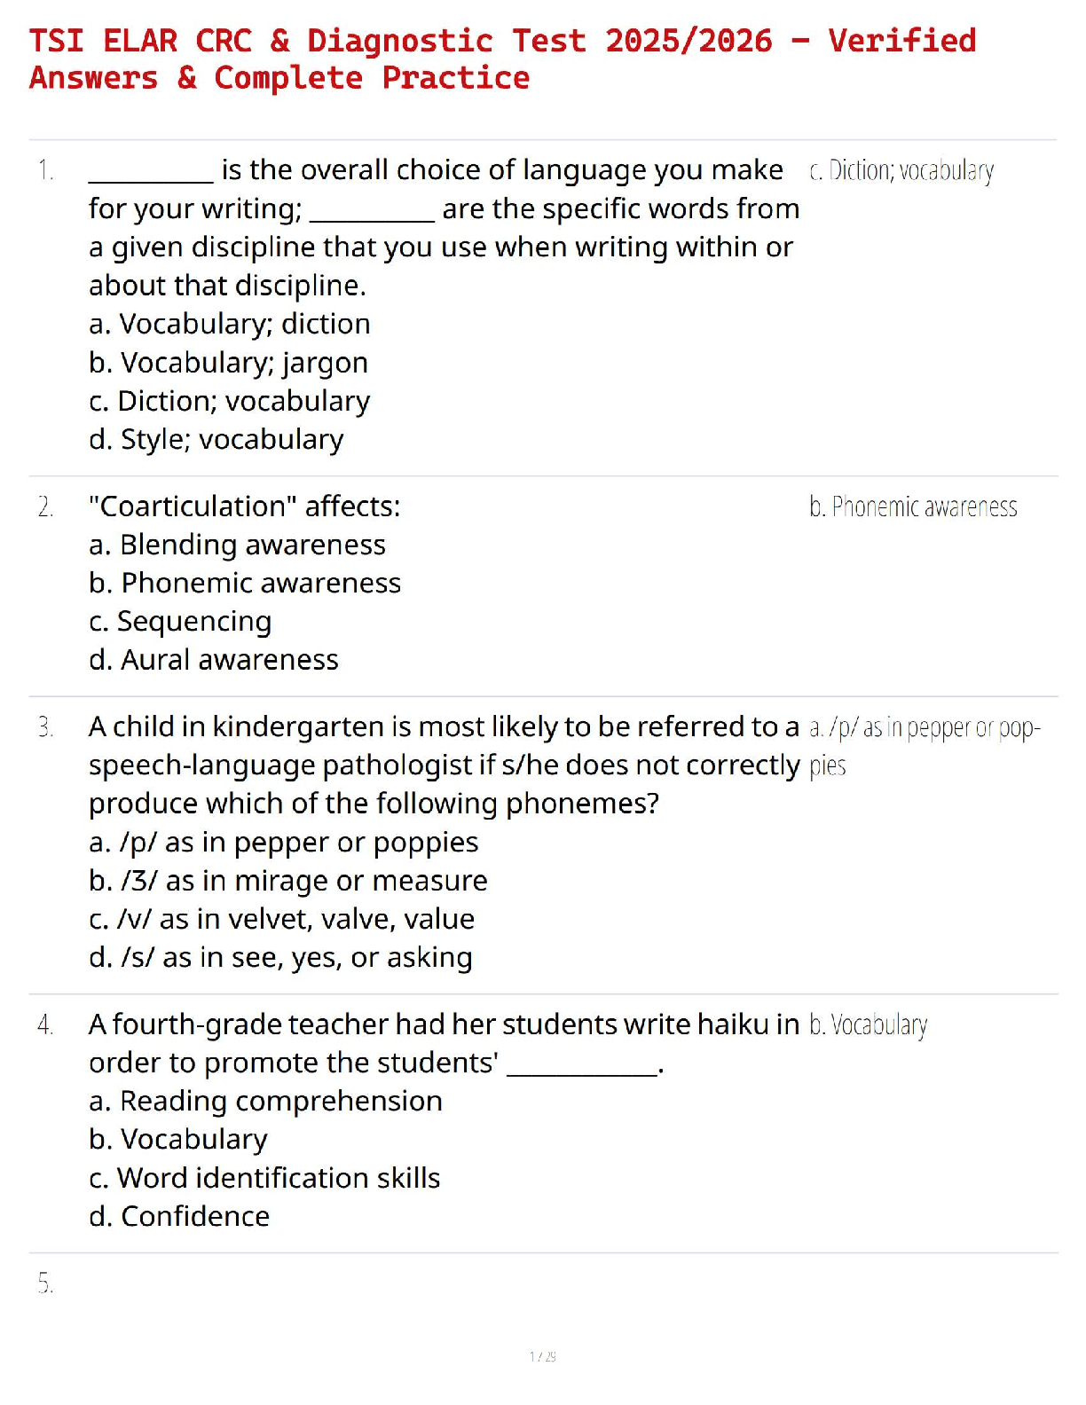Choose option 'c. Sequencing'
This screenshot has height=1405, width=1086.
coord(180,622)
